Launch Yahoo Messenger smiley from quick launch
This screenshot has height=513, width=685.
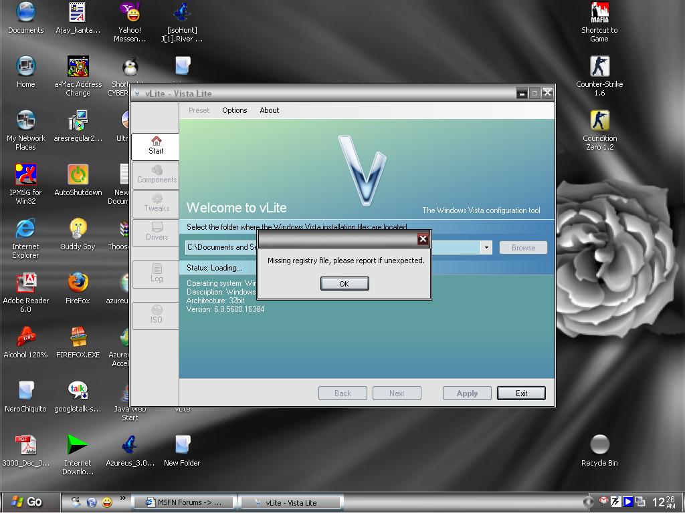click(x=107, y=502)
